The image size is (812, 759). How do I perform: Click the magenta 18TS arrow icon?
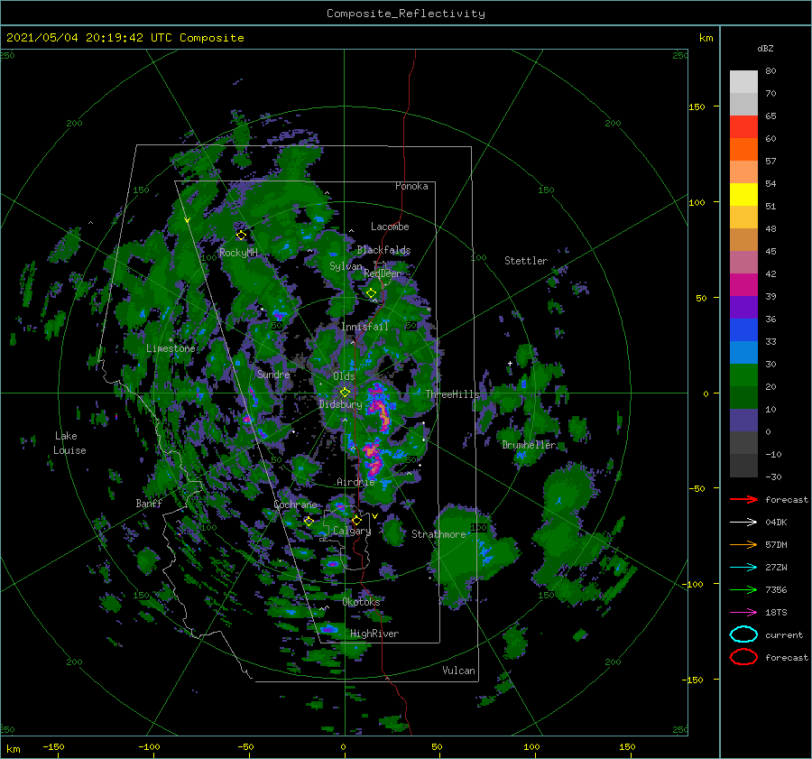point(743,613)
